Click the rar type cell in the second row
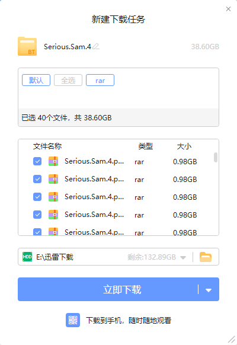The image size is (237, 345). point(139,180)
